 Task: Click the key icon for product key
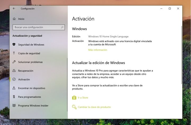(74, 107)
